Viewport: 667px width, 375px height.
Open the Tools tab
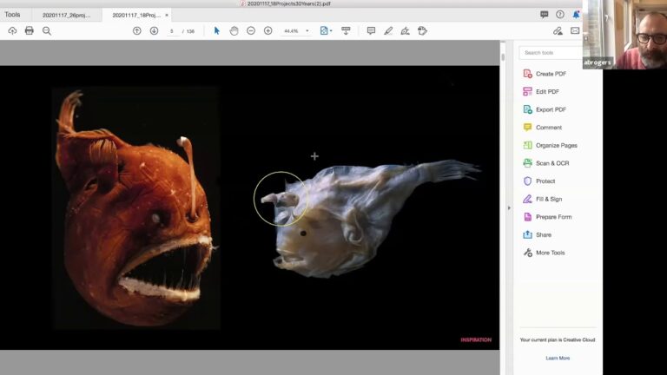click(12, 15)
